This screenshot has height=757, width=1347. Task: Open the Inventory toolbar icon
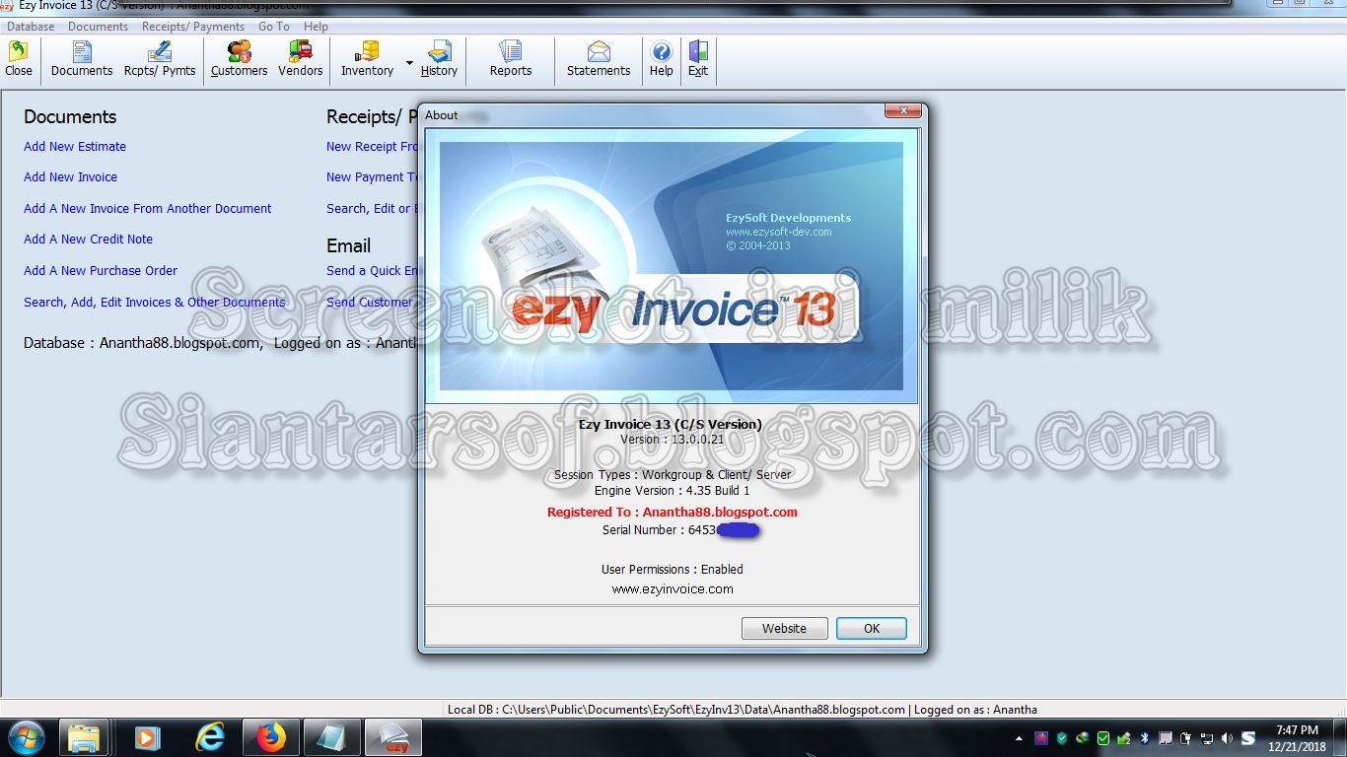(367, 59)
